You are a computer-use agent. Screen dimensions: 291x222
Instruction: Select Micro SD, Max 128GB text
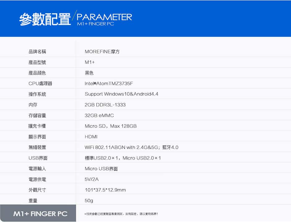tap(111, 126)
